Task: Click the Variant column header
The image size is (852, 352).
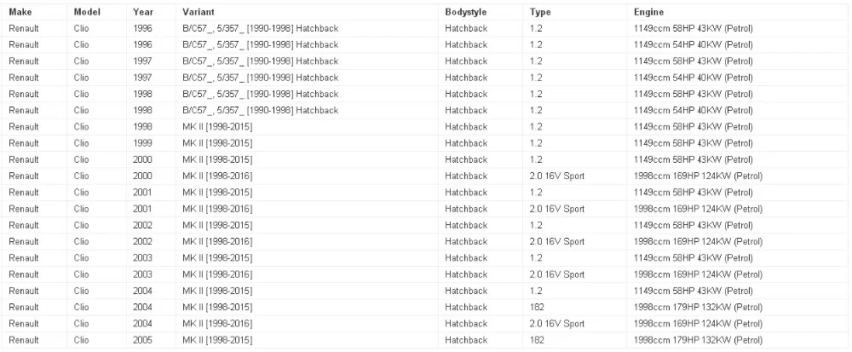Action: (197, 12)
